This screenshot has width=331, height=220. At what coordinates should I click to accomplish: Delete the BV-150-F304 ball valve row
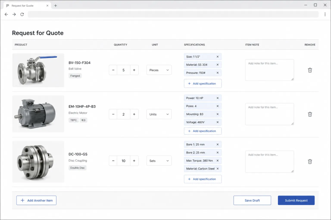tap(310, 70)
